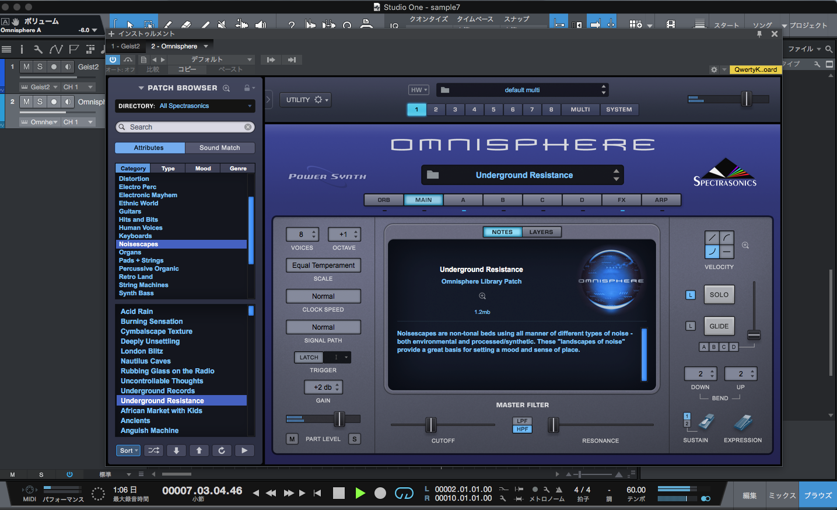This screenshot has height=510, width=837.
Task: Step to previous patch up arrow
Action: tap(199, 450)
